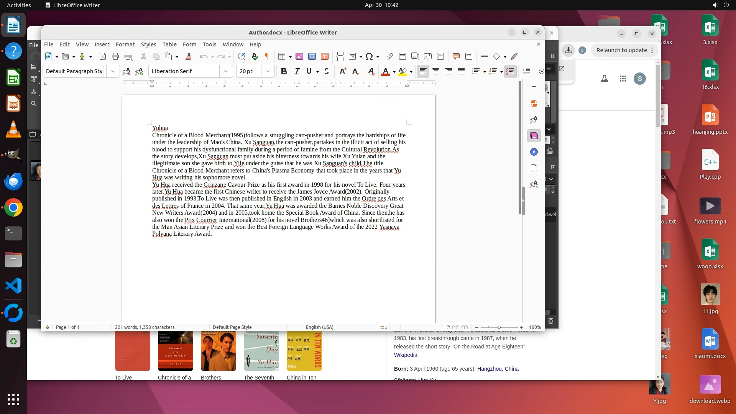Click the Wikipedia link
The width and height of the screenshot is (736, 414).
click(x=405, y=355)
